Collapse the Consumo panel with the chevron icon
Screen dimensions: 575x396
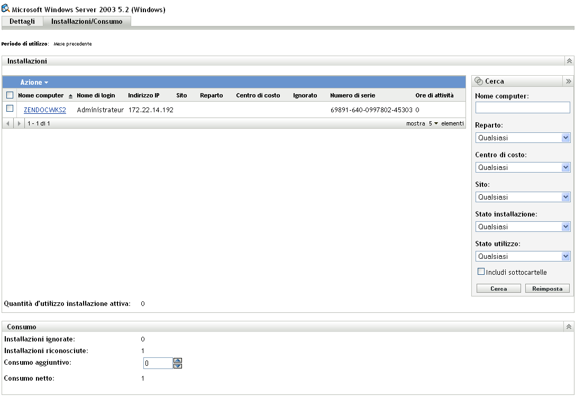click(569, 326)
